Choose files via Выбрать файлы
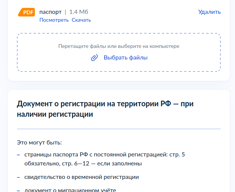The height and width of the screenshot is (192, 235). [x=126, y=58]
